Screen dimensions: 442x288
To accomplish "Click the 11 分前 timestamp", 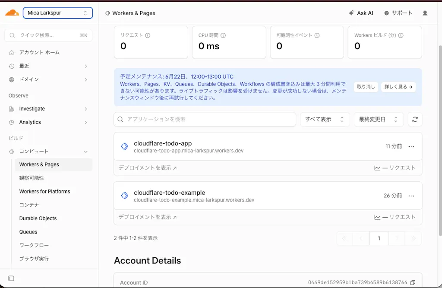I will (x=394, y=146).
